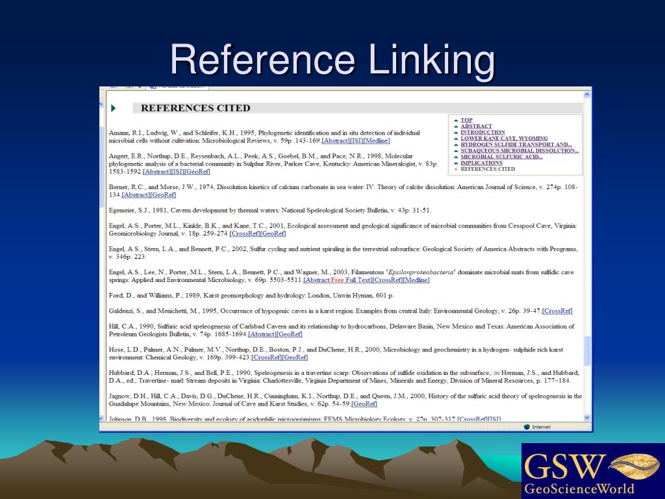Screen dimensions: 665x499
Task: Jump to SUBAQUEOUS MICROBIAL DISSOLUTION... section
Action: (x=520, y=151)
